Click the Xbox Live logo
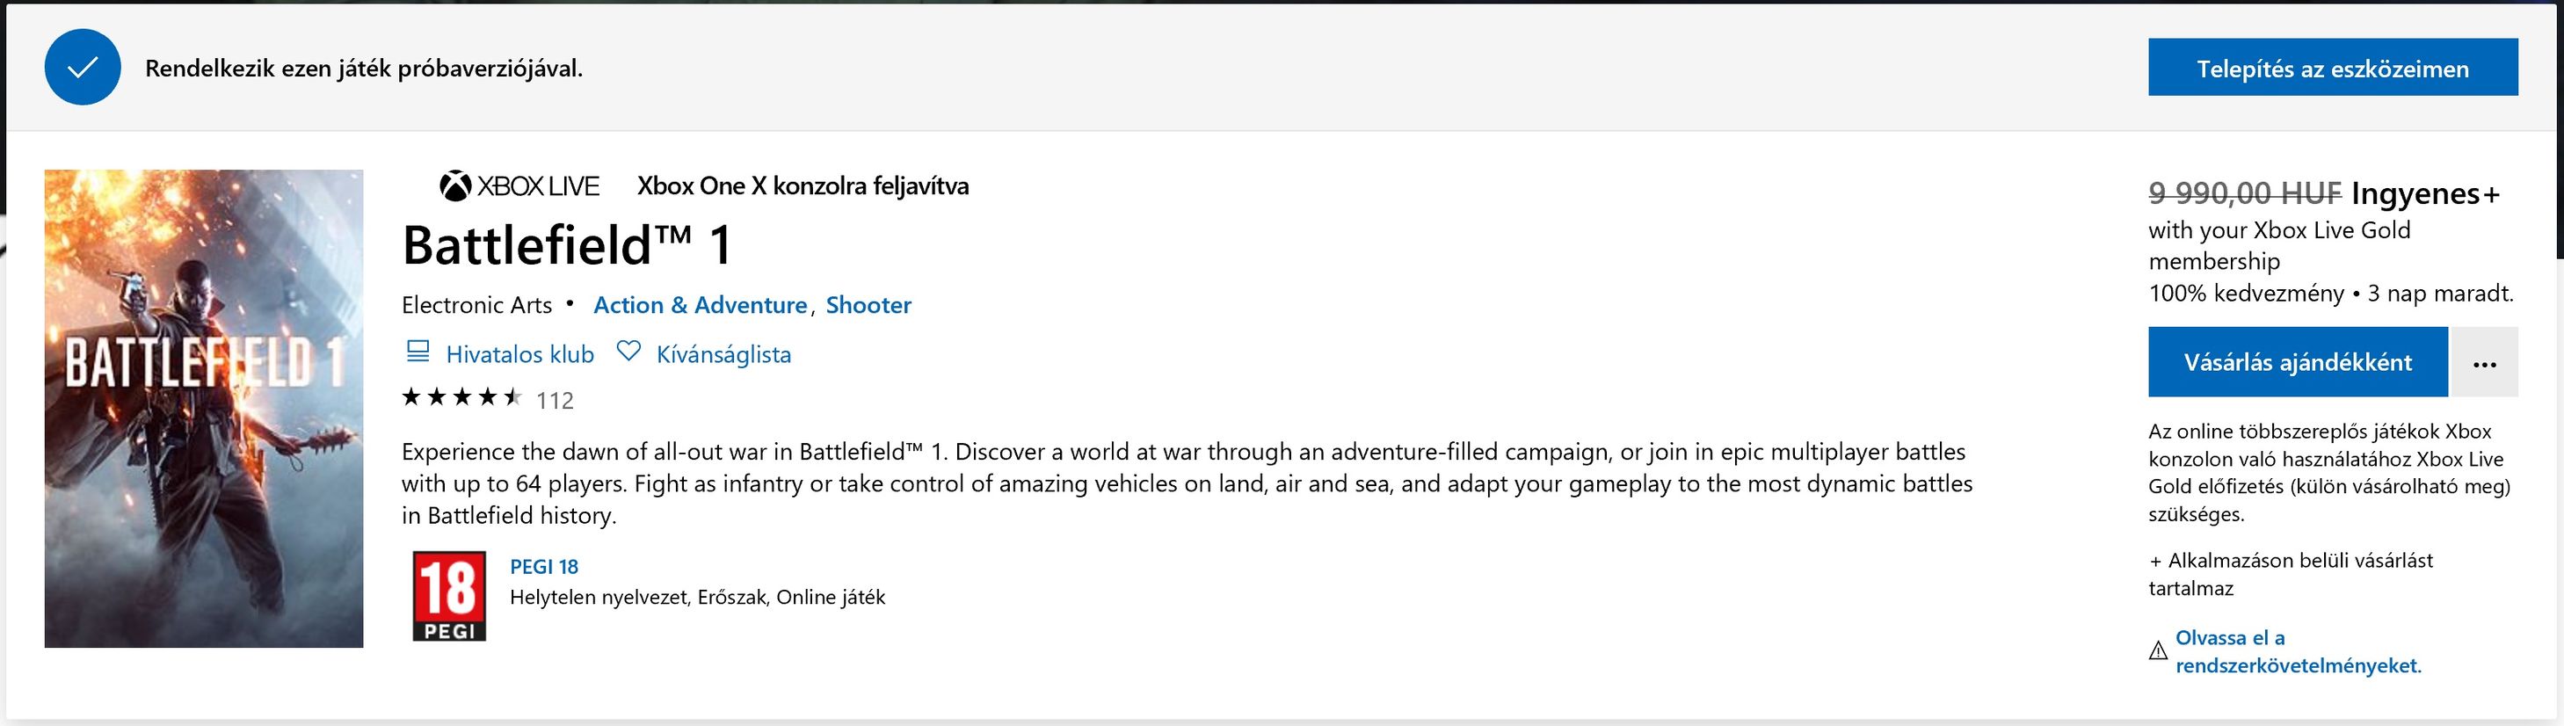Screen dimensions: 2564x726 [519, 186]
